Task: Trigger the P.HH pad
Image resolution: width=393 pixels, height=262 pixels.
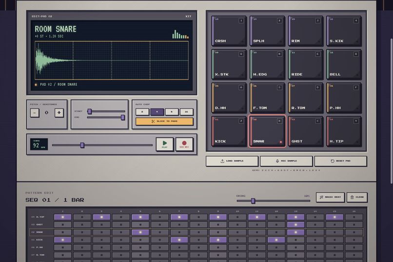Action: [344, 98]
